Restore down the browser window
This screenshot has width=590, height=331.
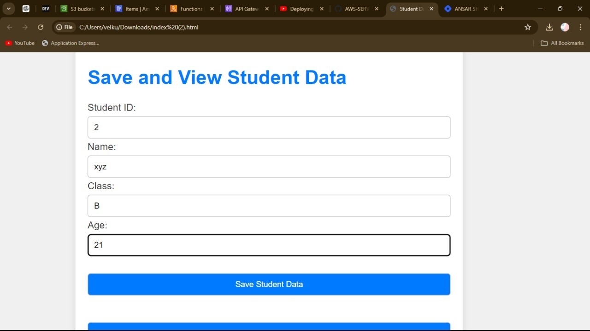click(560, 9)
